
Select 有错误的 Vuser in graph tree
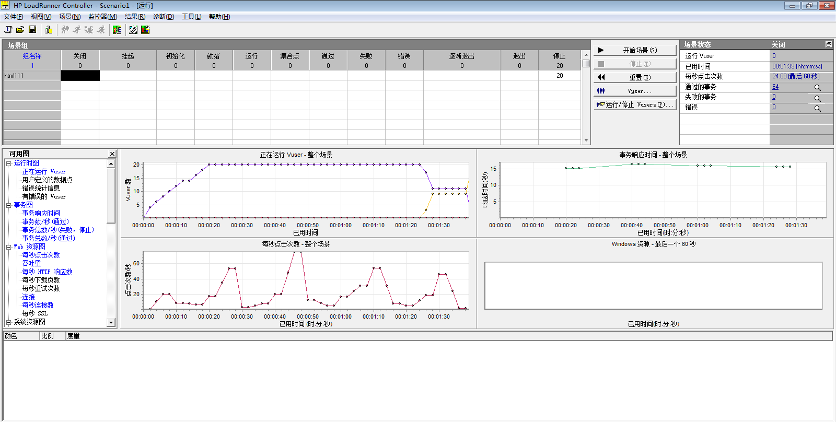(44, 196)
